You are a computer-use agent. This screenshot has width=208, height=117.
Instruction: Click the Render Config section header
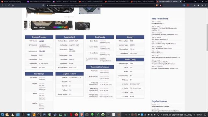[130, 59]
